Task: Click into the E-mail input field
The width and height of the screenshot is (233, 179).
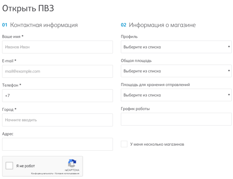Action: [x=57, y=71]
